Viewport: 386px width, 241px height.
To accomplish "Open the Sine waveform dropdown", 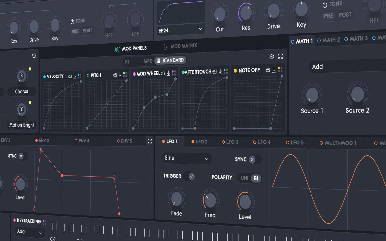I will [x=186, y=158].
